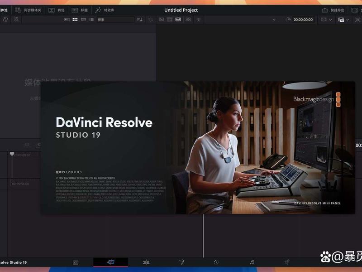This screenshot has height=272, width=362.
Task: Click the multi-view grid icon
Action: point(188,19)
